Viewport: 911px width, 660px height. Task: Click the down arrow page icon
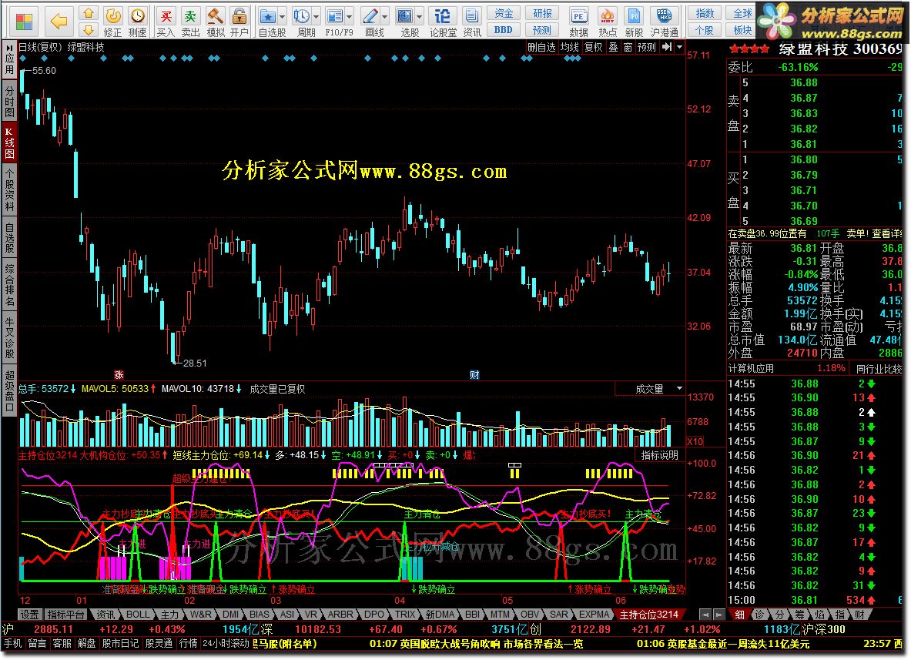pyautogui.click(x=88, y=29)
